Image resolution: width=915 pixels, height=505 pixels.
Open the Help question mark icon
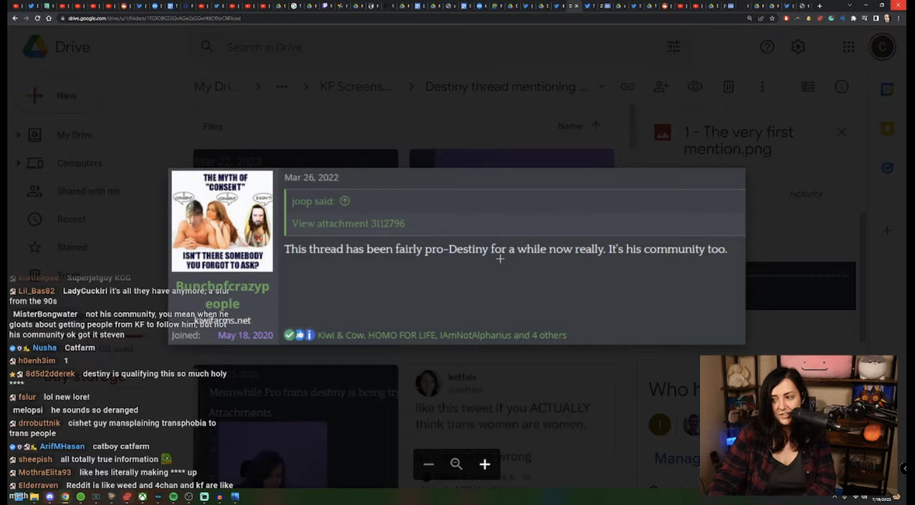[767, 47]
